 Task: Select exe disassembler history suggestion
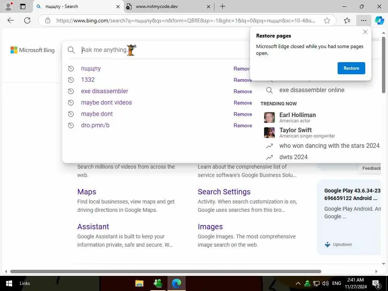pyautogui.click(x=105, y=91)
